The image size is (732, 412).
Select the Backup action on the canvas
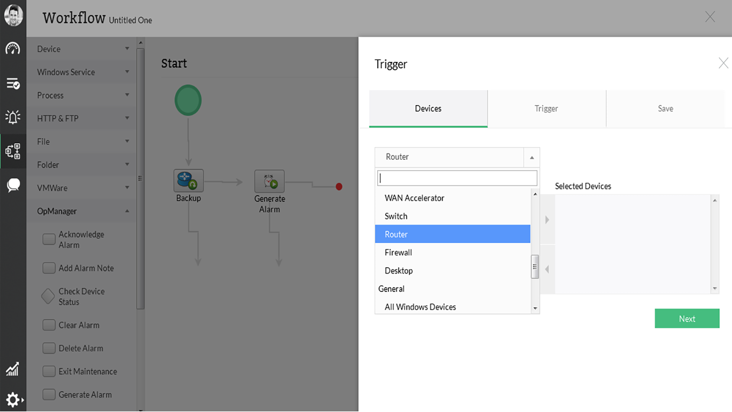[x=188, y=181]
